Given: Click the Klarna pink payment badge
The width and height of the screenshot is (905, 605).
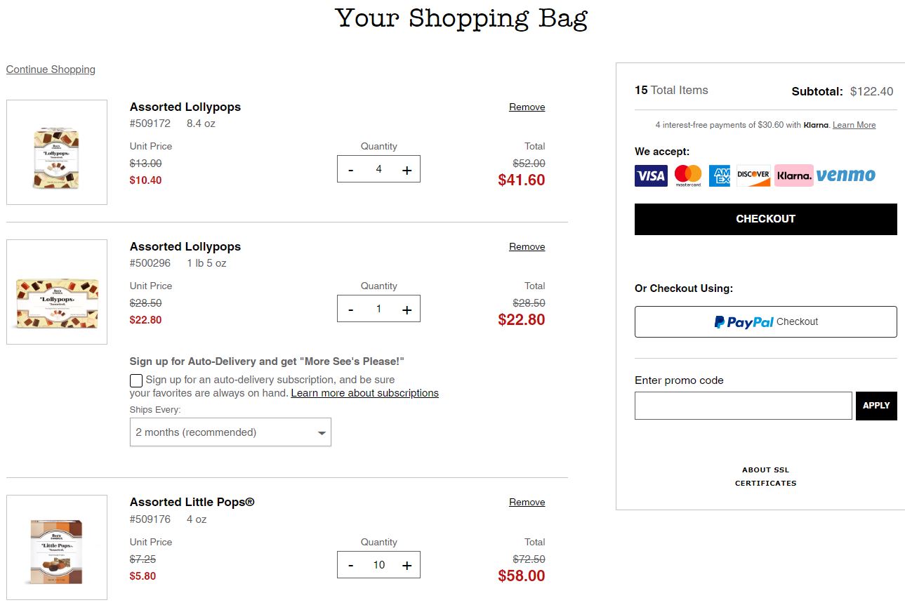Looking at the screenshot, I should (794, 175).
